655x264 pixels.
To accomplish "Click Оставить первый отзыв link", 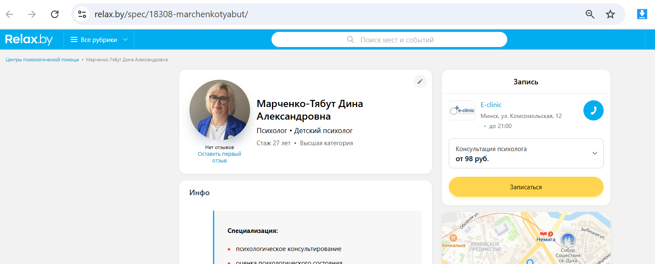I will (219, 157).
